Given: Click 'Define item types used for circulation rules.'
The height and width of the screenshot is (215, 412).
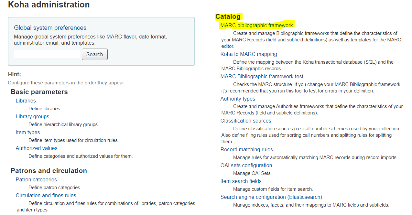Looking at the screenshot, I should (73, 140).
